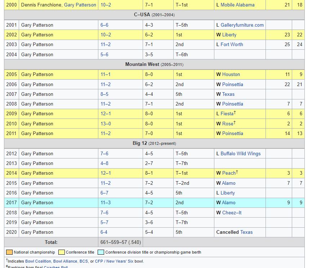
Task: Open the 8–5 record link for 2007
Action: coord(104,94)
